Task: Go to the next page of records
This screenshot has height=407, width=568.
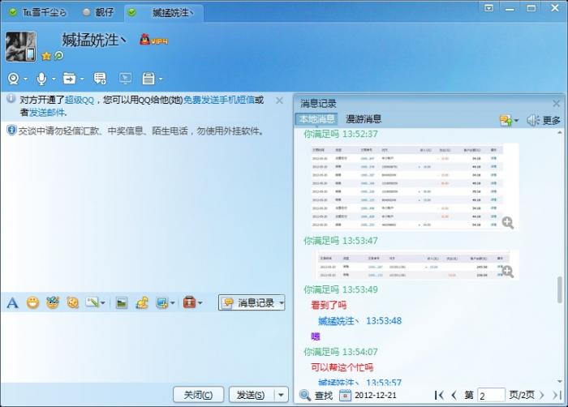Action: [x=542, y=396]
